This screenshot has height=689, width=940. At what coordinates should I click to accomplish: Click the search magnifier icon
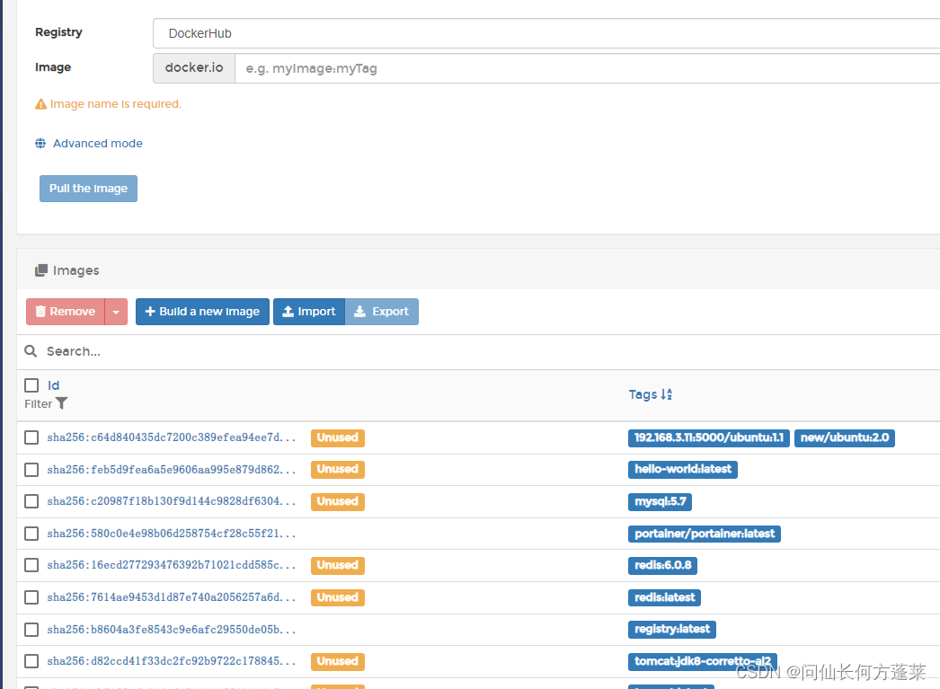click(x=31, y=351)
